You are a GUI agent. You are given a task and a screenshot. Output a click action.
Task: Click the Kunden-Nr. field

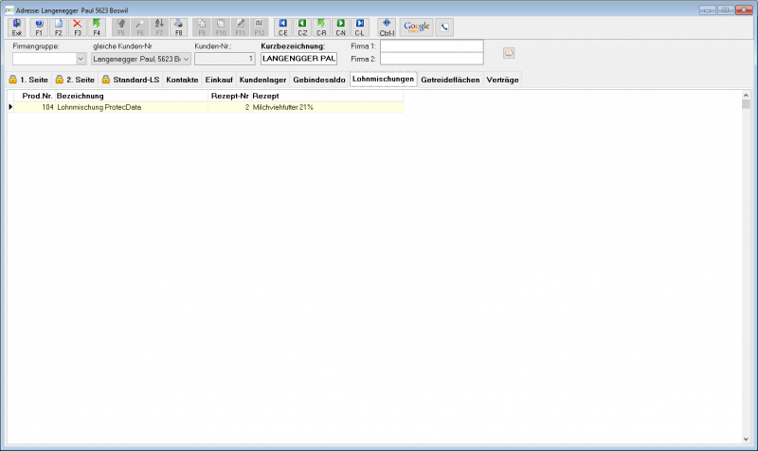coord(225,59)
